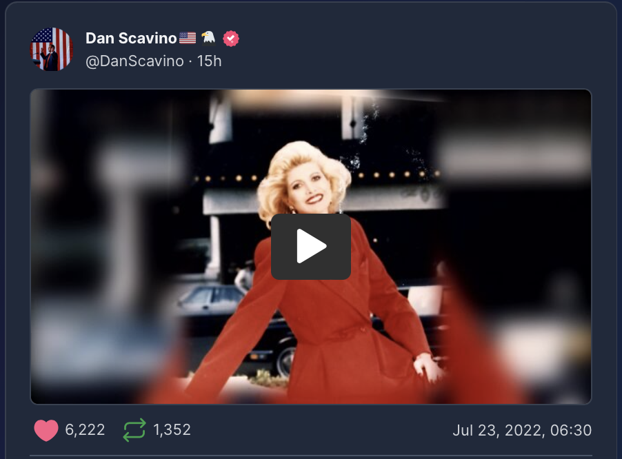
Task: View who liked via the 6,222 count
Action: point(85,430)
